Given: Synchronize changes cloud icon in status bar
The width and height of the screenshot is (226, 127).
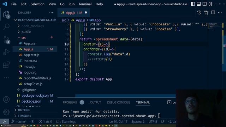Looking at the screenshot, I should click(x=32, y=121).
